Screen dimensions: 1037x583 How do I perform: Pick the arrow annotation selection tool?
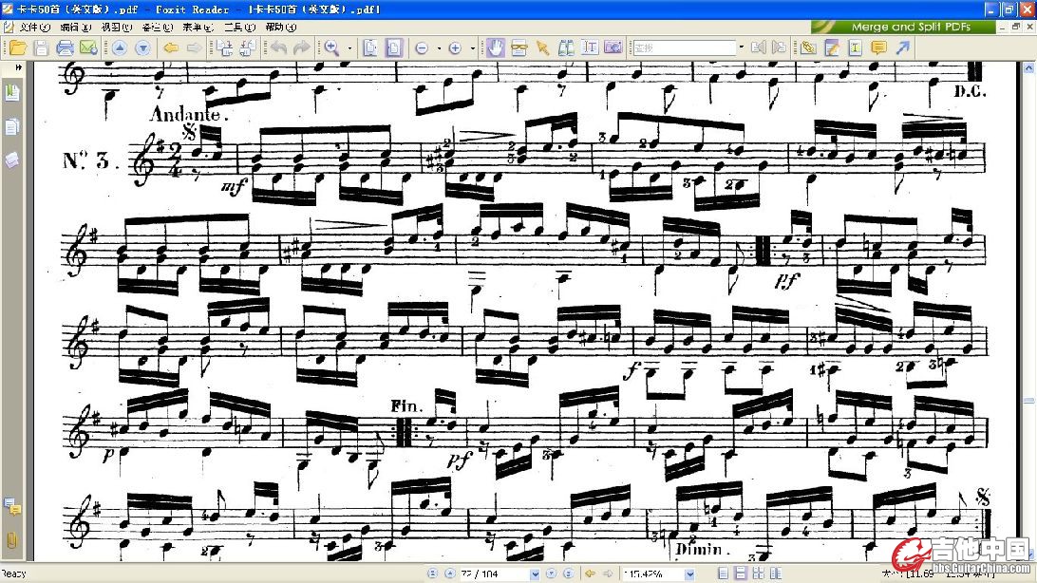coord(543,47)
